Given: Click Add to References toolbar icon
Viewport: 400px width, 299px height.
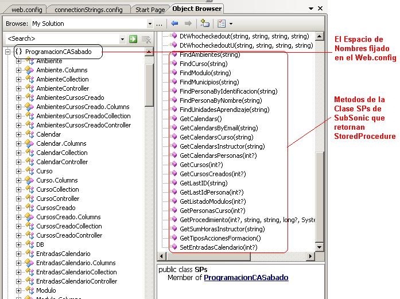Looking at the screenshot, I should 205,23.
